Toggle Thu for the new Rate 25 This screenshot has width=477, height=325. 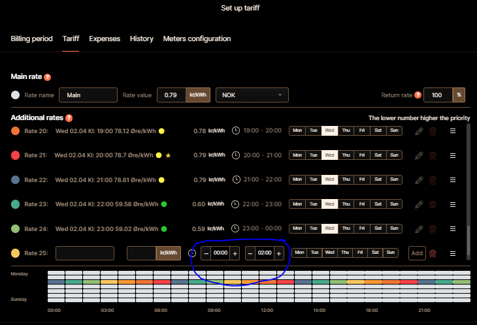point(345,253)
